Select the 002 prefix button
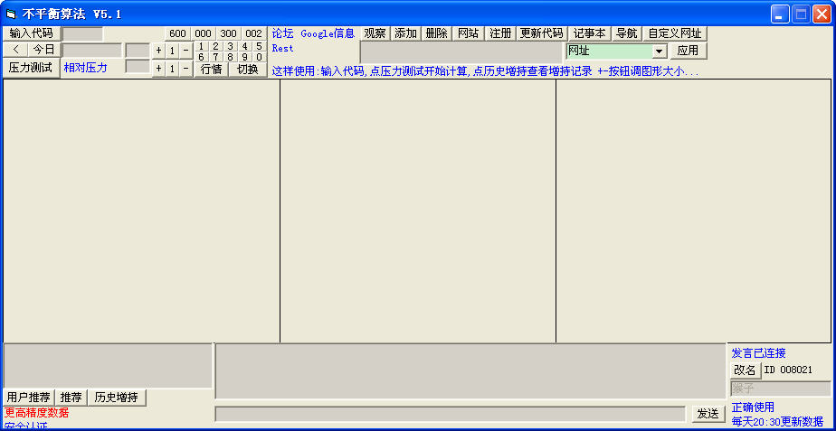This screenshot has width=836, height=431. point(253,33)
